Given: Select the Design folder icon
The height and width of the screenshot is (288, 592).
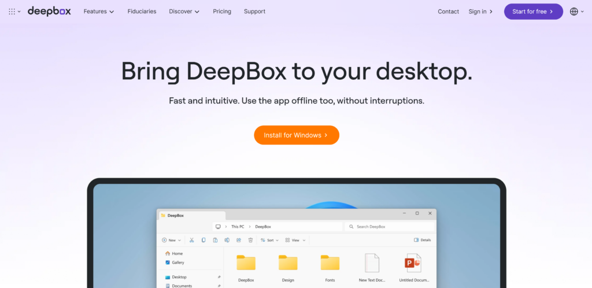Looking at the screenshot, I should [288, 263].
